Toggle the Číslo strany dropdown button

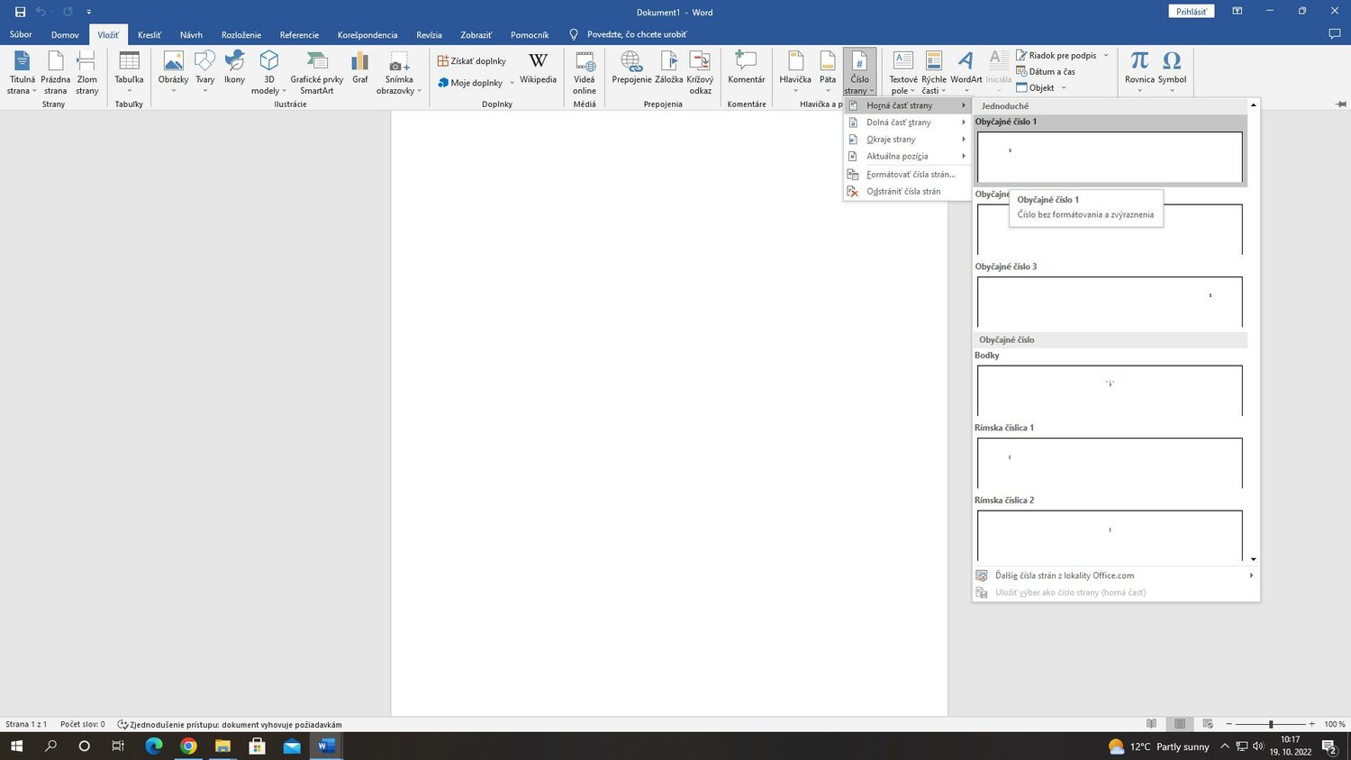[x=859, y=73]
